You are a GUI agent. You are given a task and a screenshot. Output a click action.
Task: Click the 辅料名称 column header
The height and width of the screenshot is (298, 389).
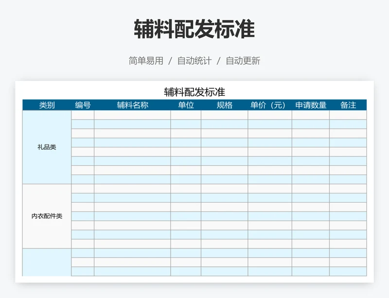132,105
